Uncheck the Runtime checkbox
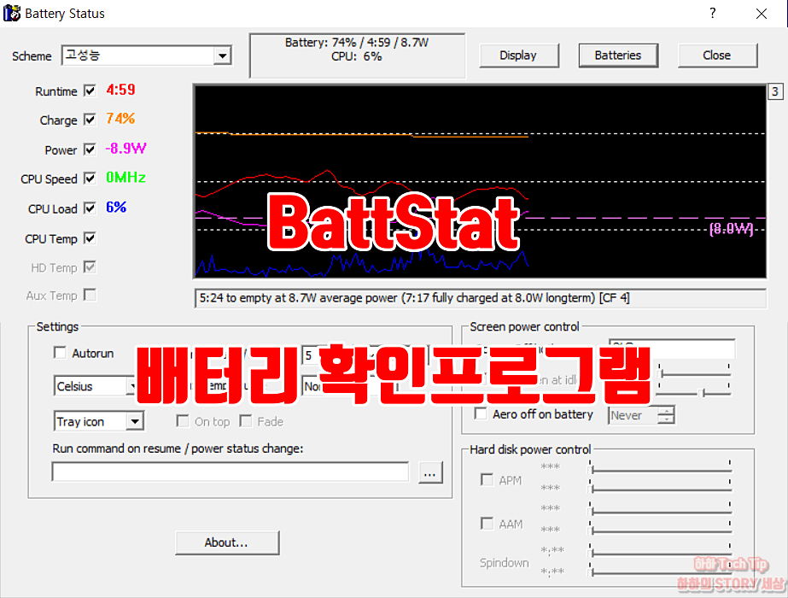The height and width of the screenshot is (598, 788). pos(90,91)
